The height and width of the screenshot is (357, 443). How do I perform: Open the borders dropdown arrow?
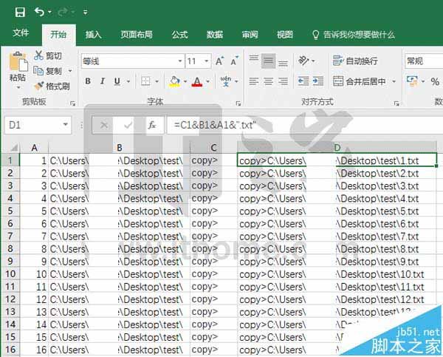157,81
